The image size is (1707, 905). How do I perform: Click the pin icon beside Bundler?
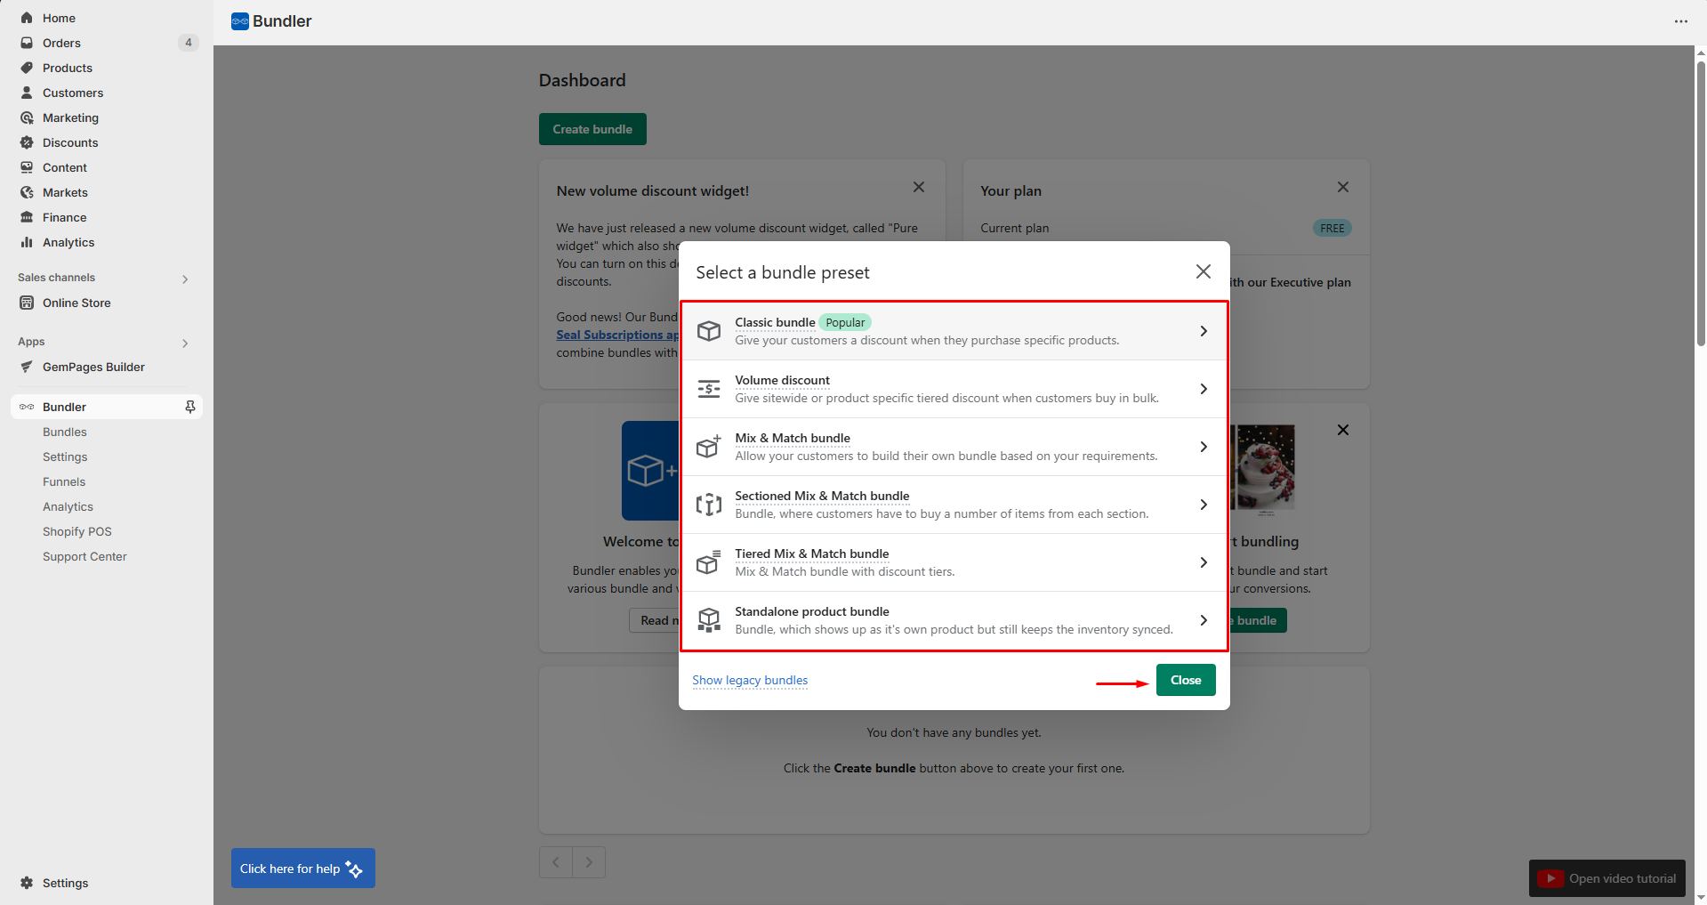pos(189,407)
